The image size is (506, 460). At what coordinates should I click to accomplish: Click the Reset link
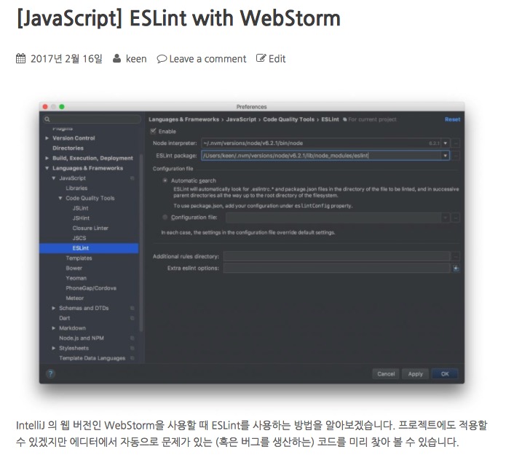(x=452, y=119)
